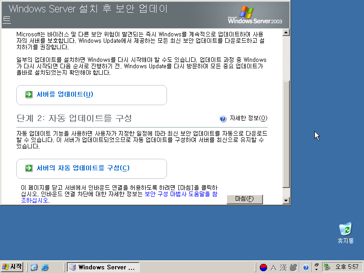This screenshot has width=364, height=273.
Task: Click the scrollbar up arrow
Action: pyautogui.click(x=286, y=32)
